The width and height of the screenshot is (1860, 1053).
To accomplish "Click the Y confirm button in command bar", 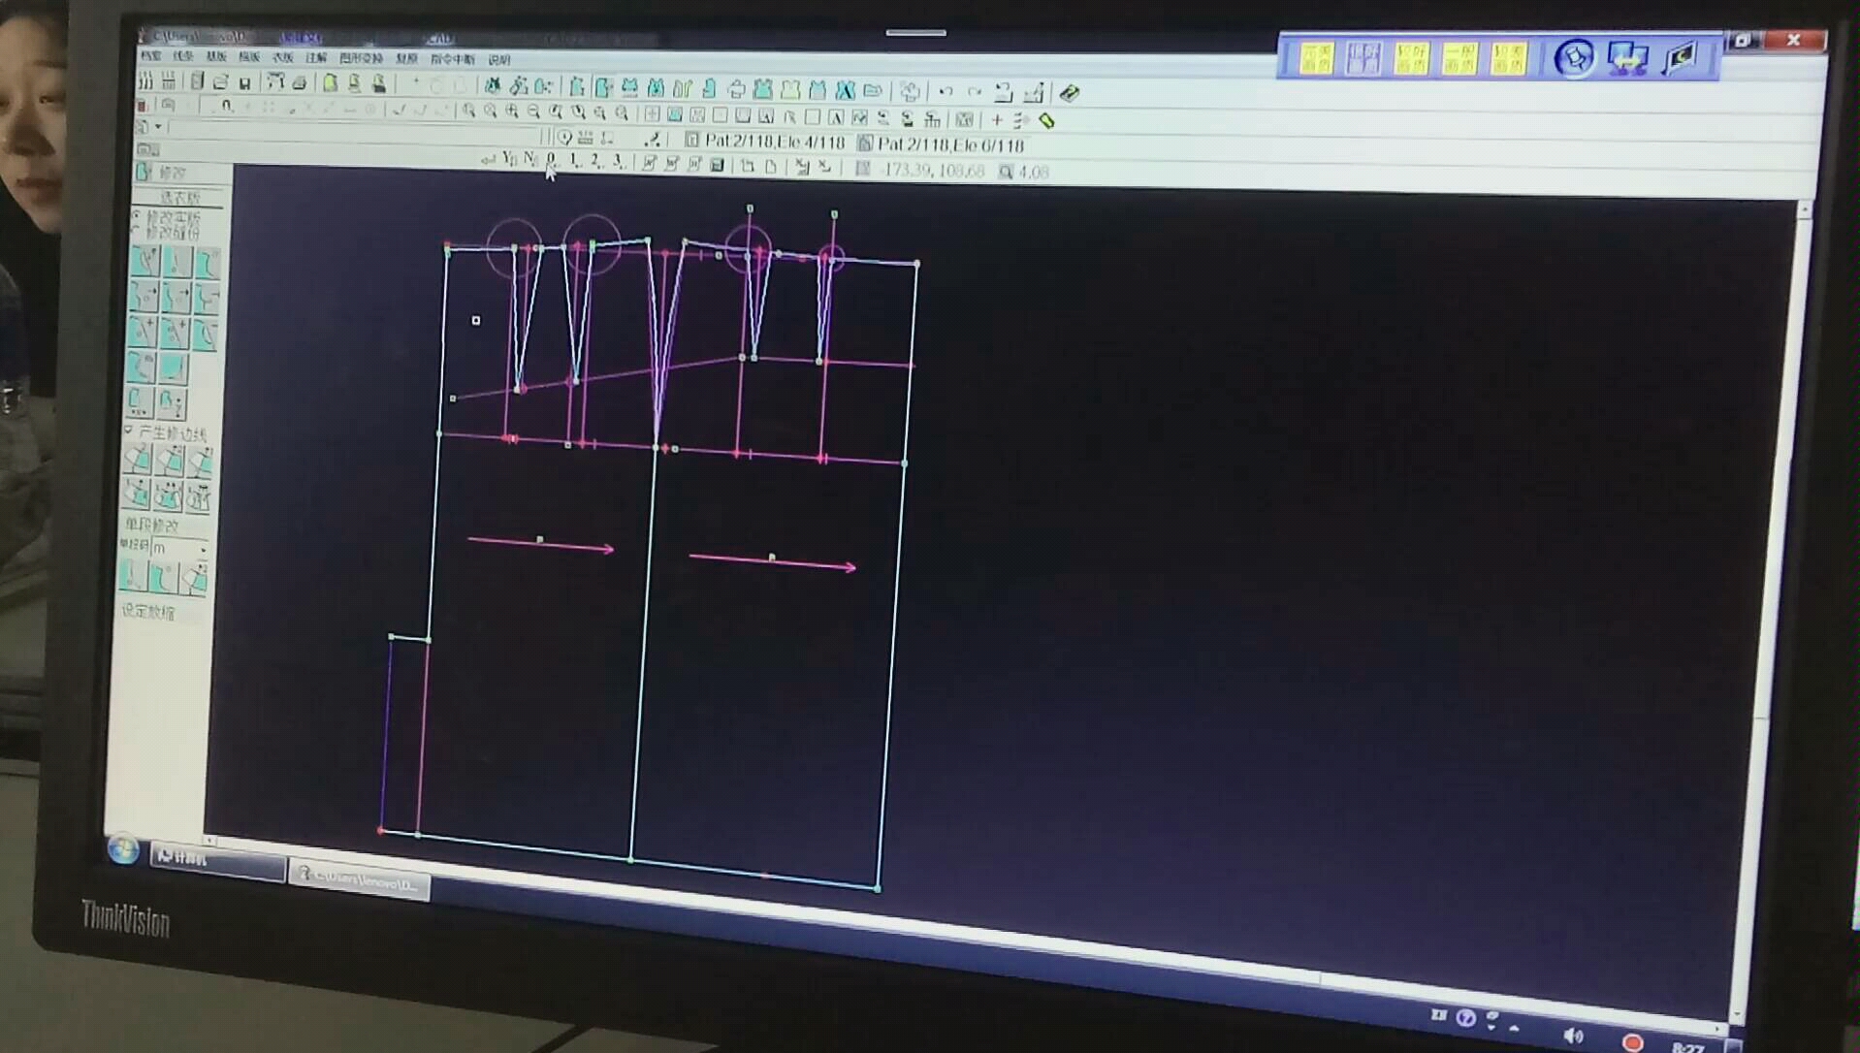I will (508, 158).
